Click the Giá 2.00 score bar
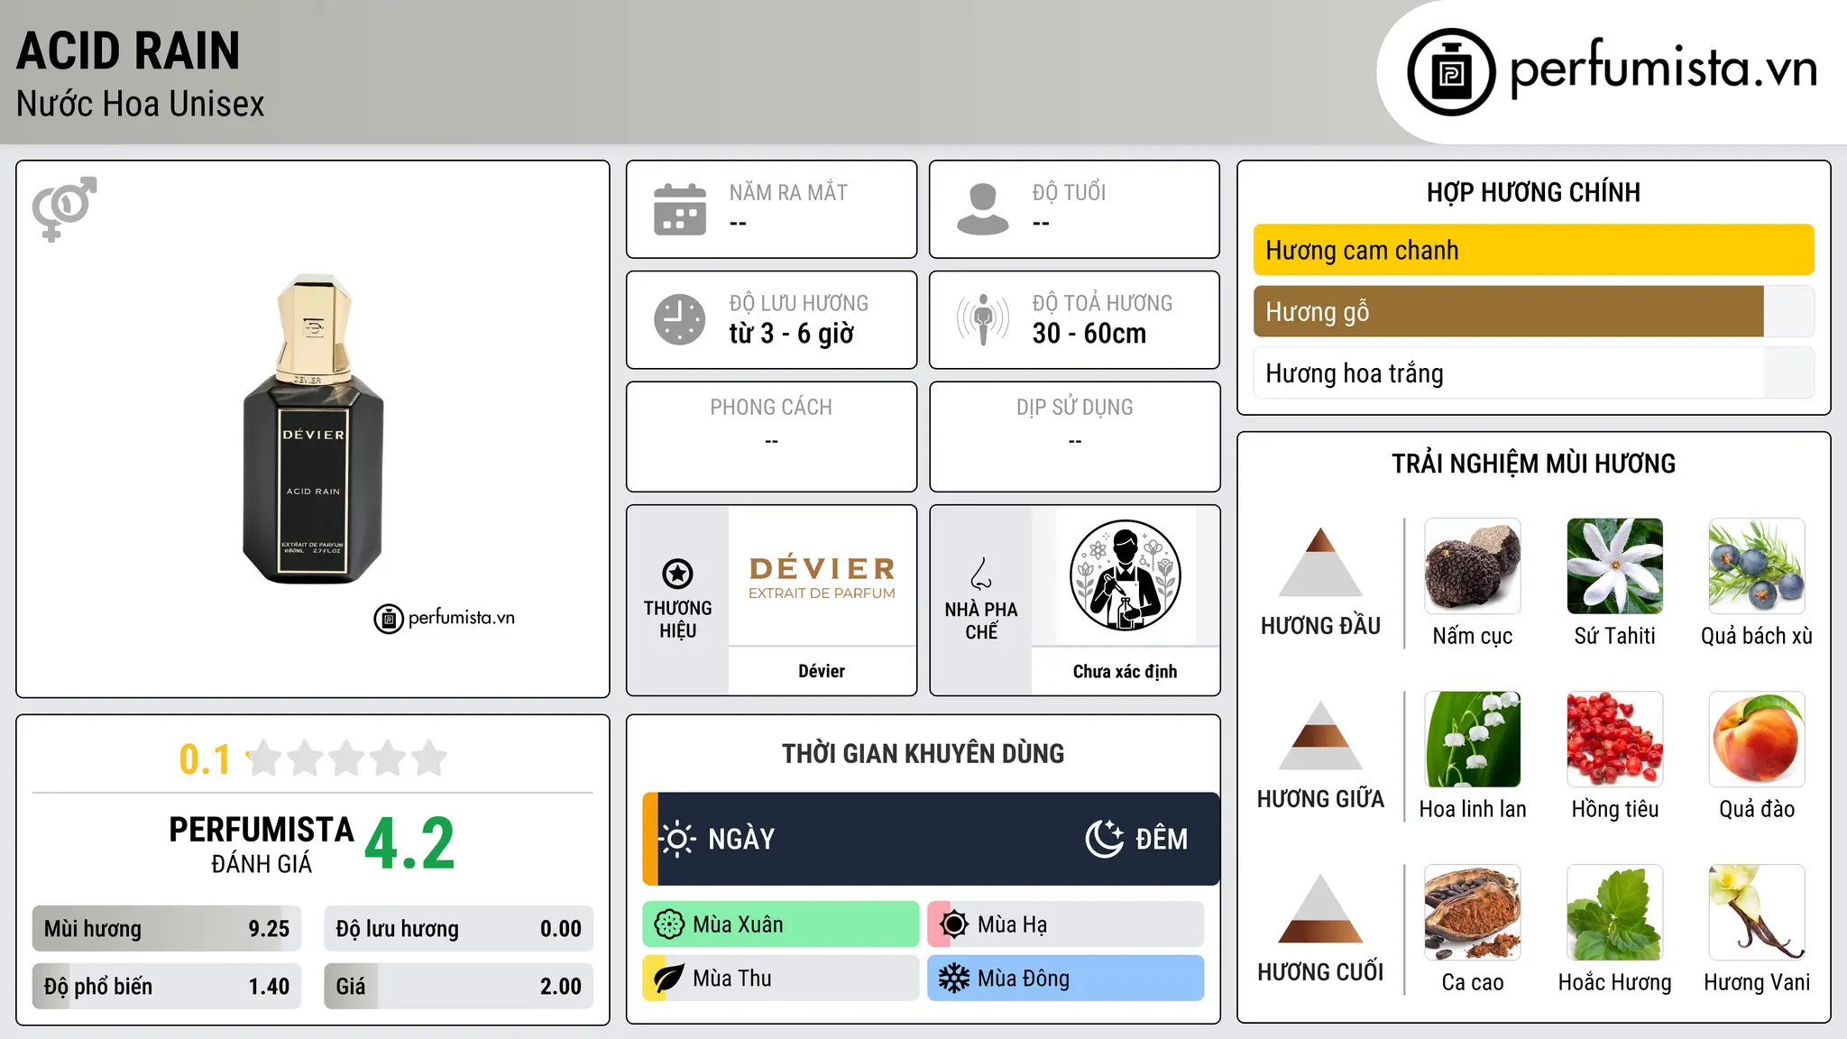Screen dimensions: 1847x1039 [x=459, y=986]
